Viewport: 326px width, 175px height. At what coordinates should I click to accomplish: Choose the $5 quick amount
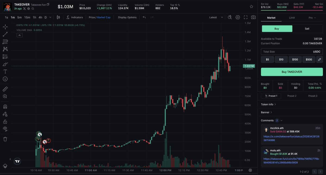[268, 59]
